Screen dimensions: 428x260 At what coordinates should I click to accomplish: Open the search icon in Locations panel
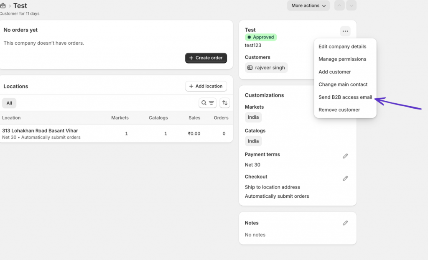click(x=204, y=103)
